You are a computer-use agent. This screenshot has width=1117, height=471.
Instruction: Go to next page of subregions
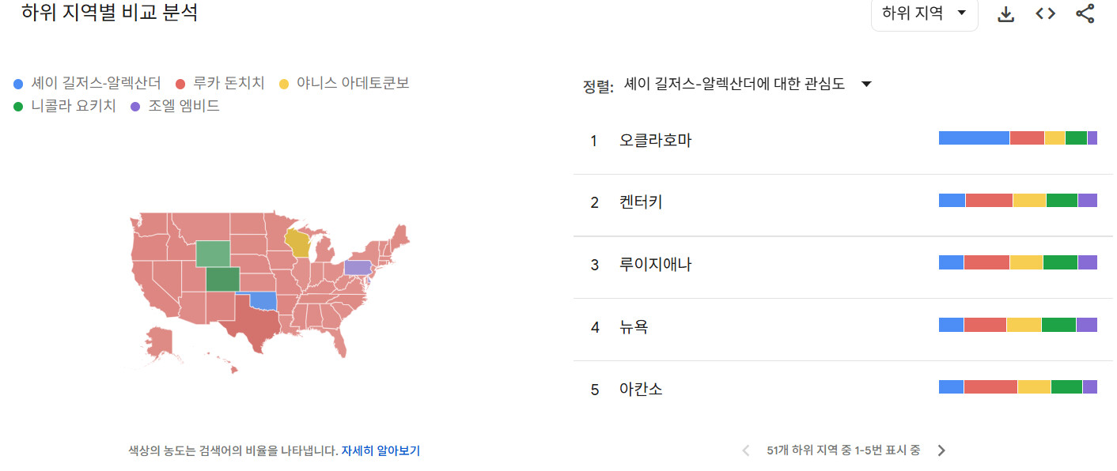click(941, 450)
